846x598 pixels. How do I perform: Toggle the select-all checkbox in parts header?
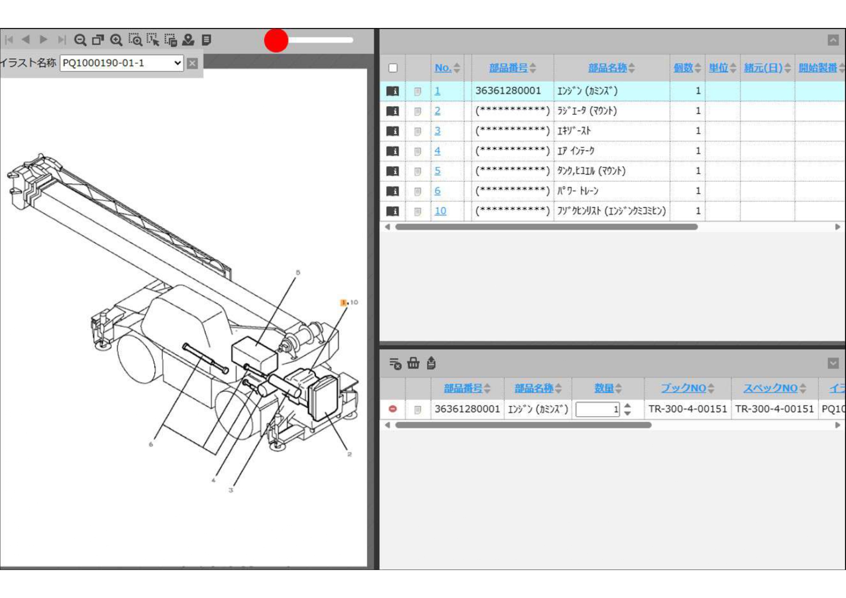click(393, 68)
